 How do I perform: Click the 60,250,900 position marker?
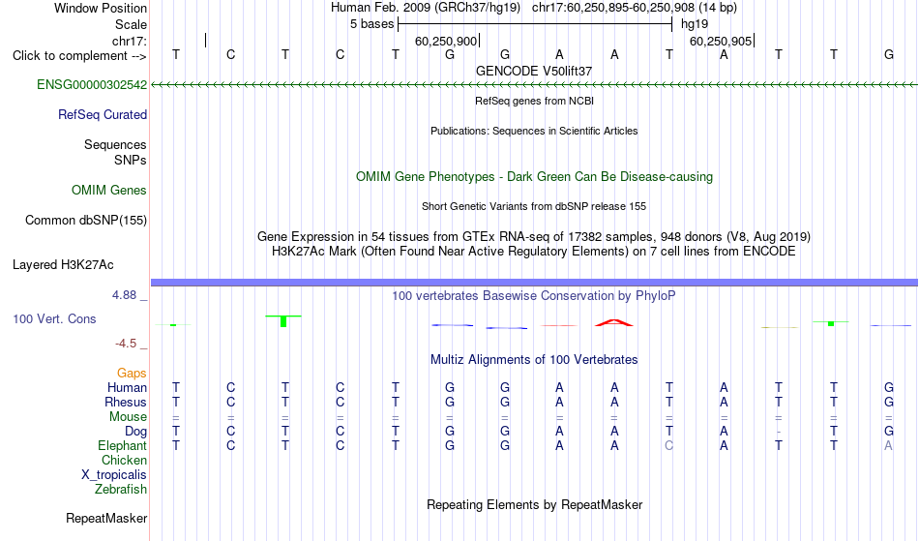pyautogui.click(x=447, y=41)
